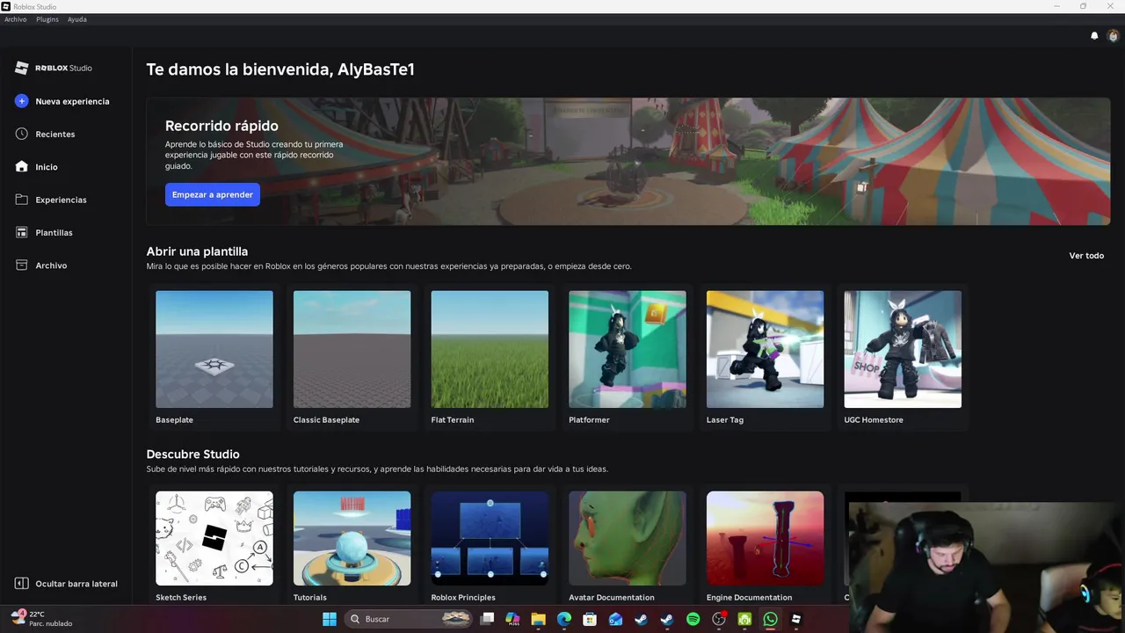This screenshot has width=1125, height=633.
Task: Select the Nueva experiencia sidebar label
Action: click(x=72, y=101)
